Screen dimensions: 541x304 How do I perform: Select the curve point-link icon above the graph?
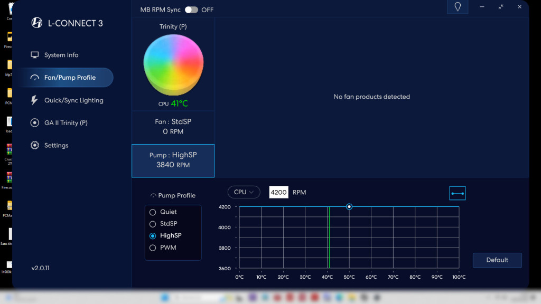(x=458, y=193)
